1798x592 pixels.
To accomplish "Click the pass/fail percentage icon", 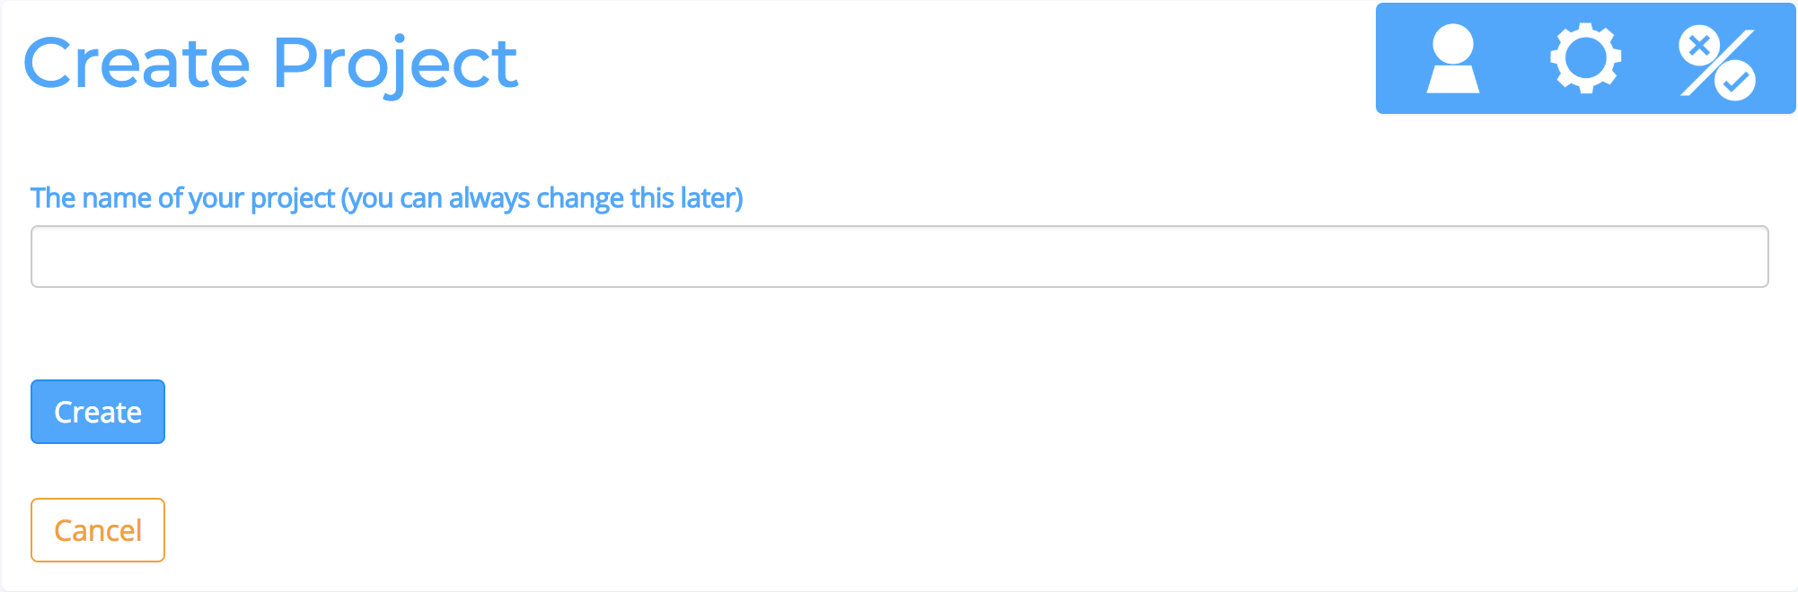I will 1717,63.
